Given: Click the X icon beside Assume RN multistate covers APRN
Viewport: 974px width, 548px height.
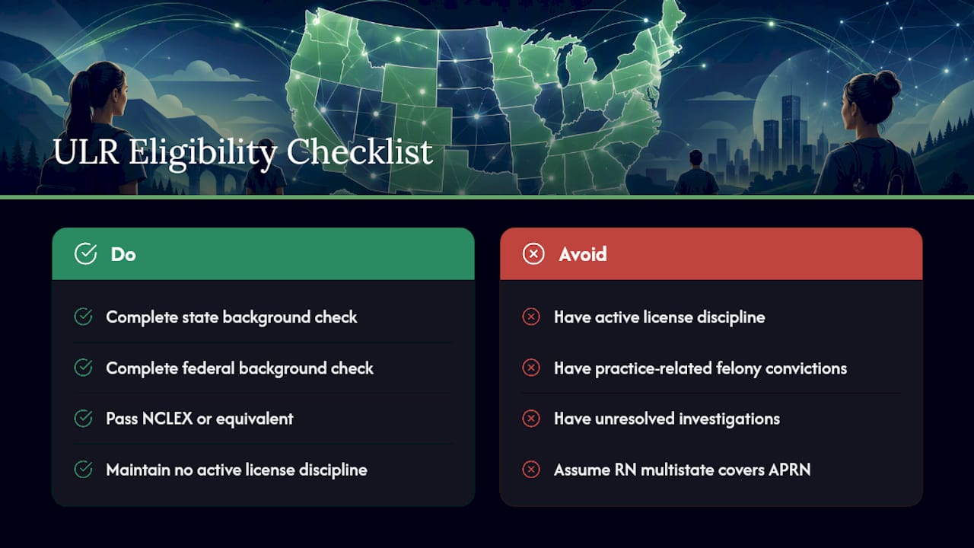Looking at the screenshot, I should [531, 470].
